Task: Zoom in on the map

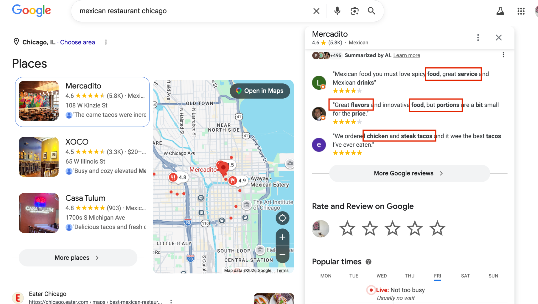Action: [x=282, y=237]
